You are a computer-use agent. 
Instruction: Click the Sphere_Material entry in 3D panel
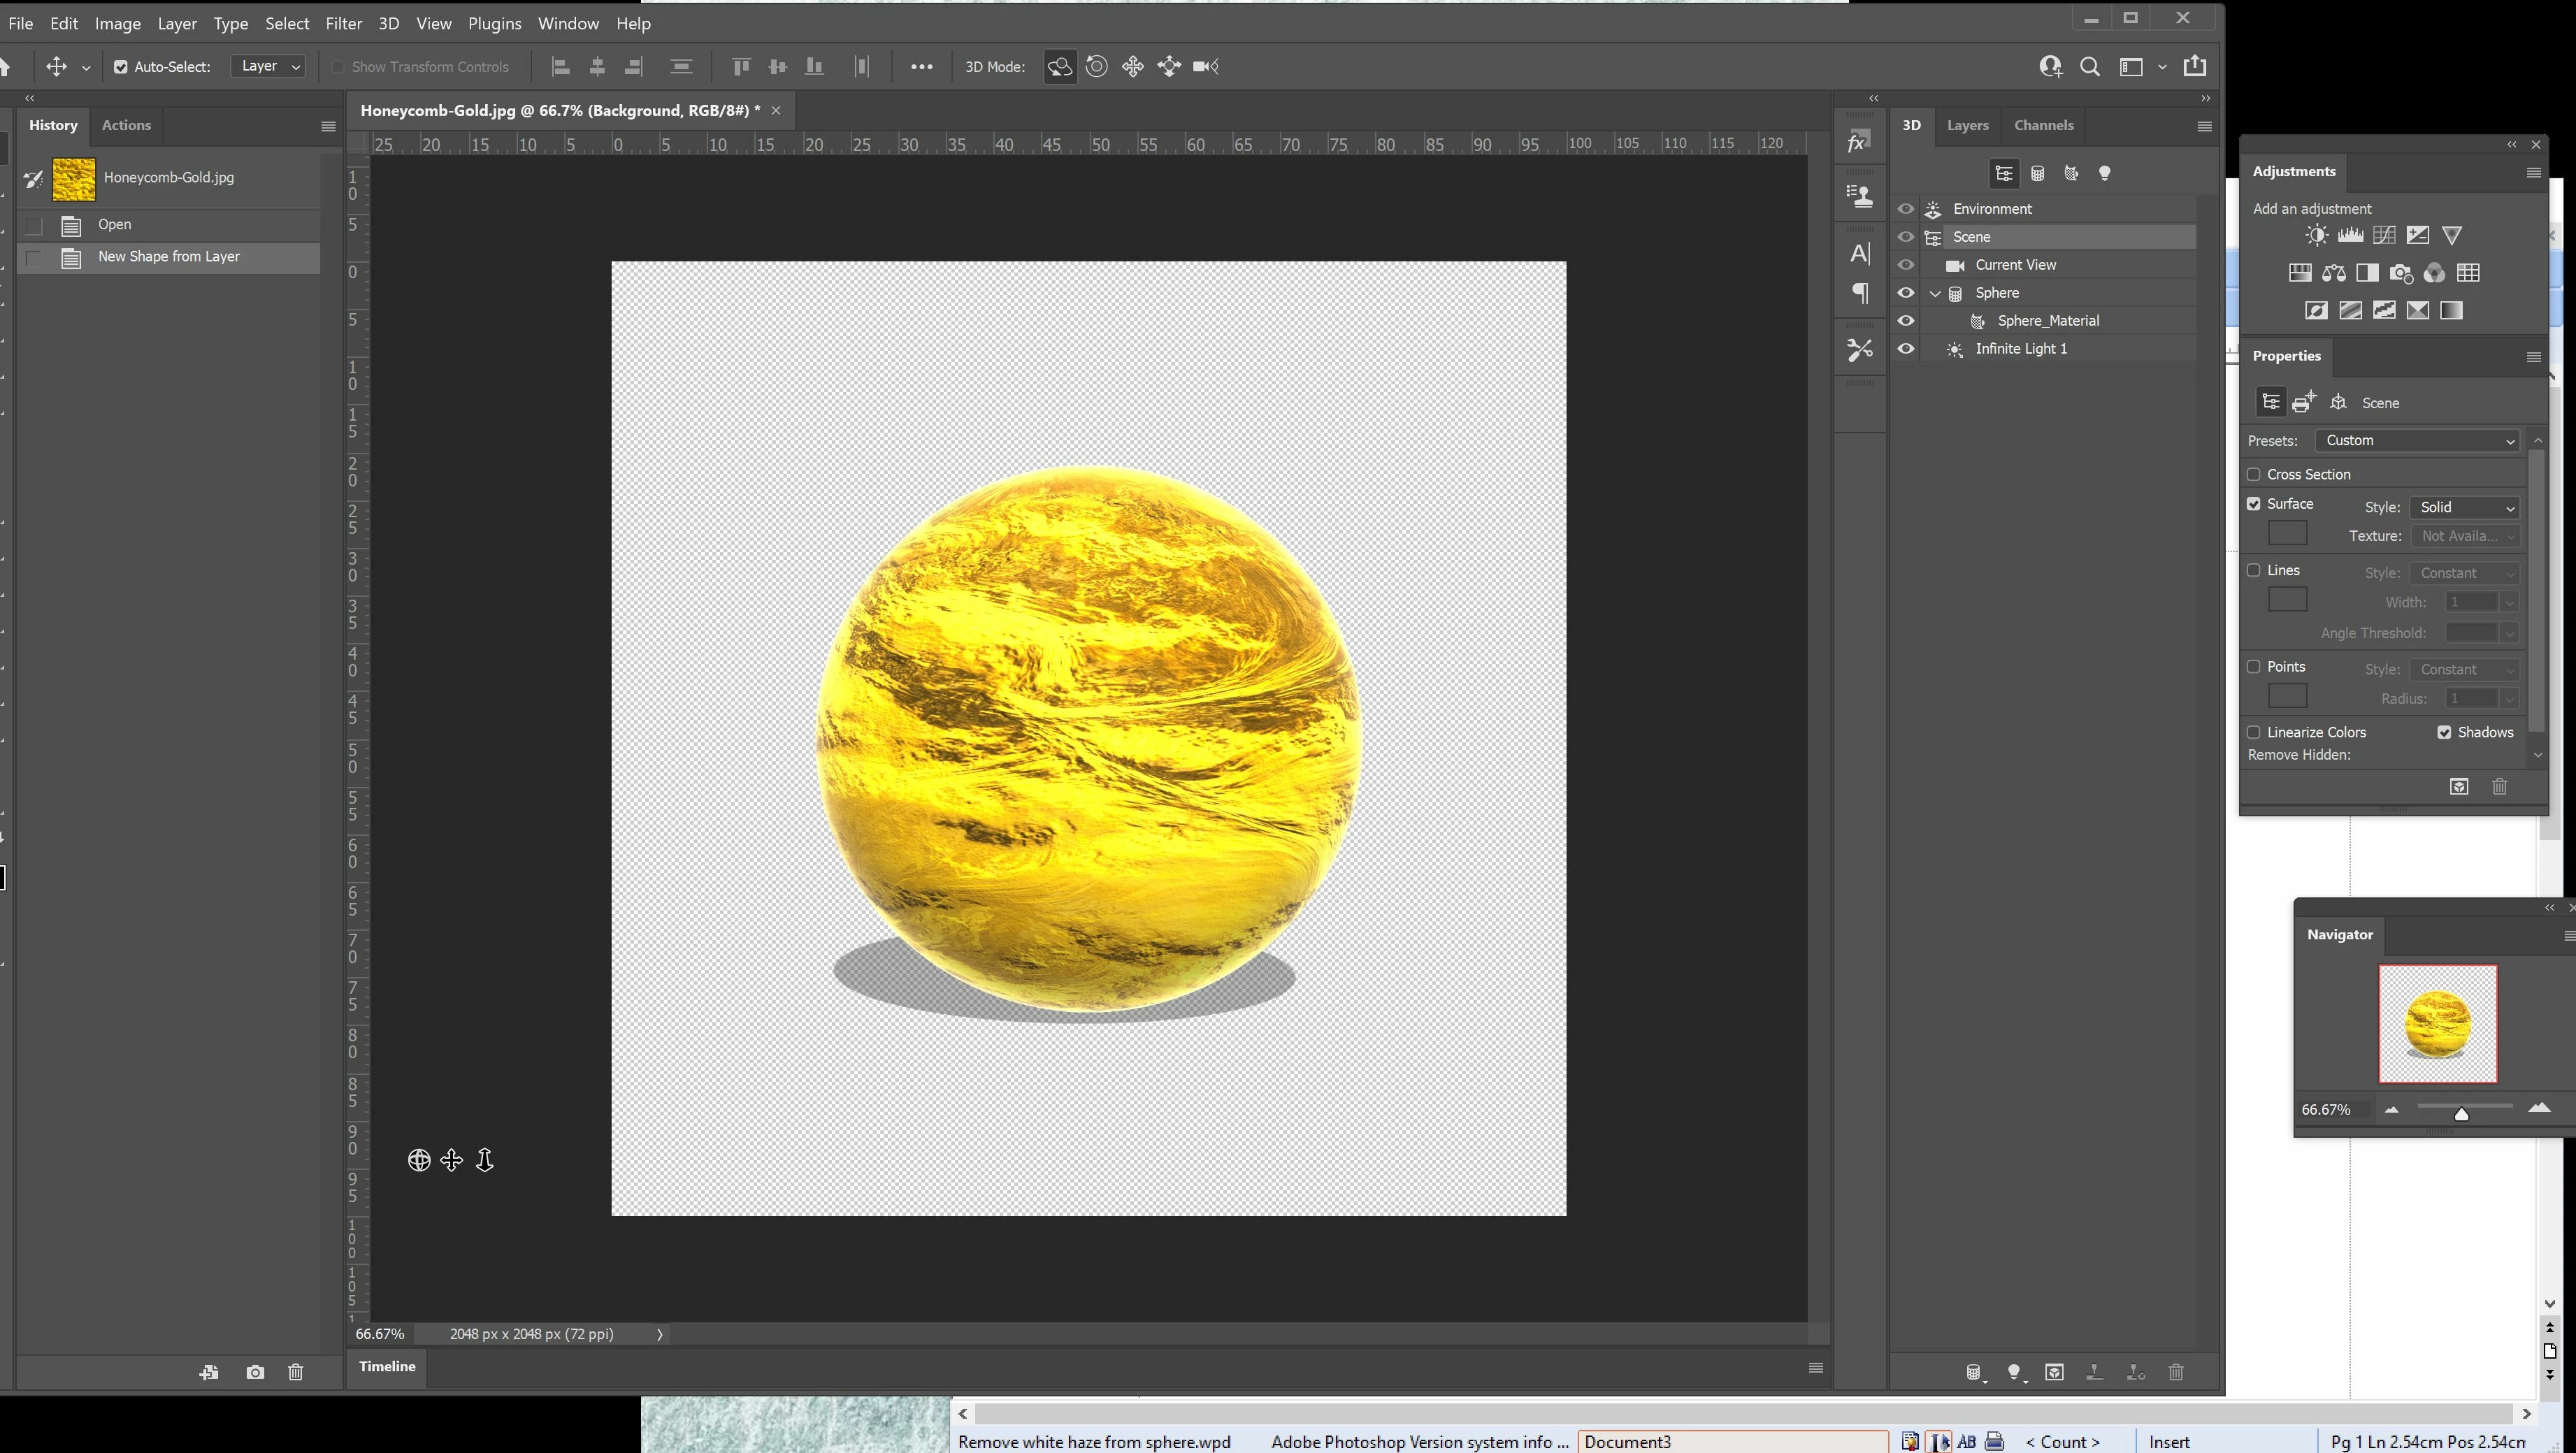click(x=2047, y=321)
